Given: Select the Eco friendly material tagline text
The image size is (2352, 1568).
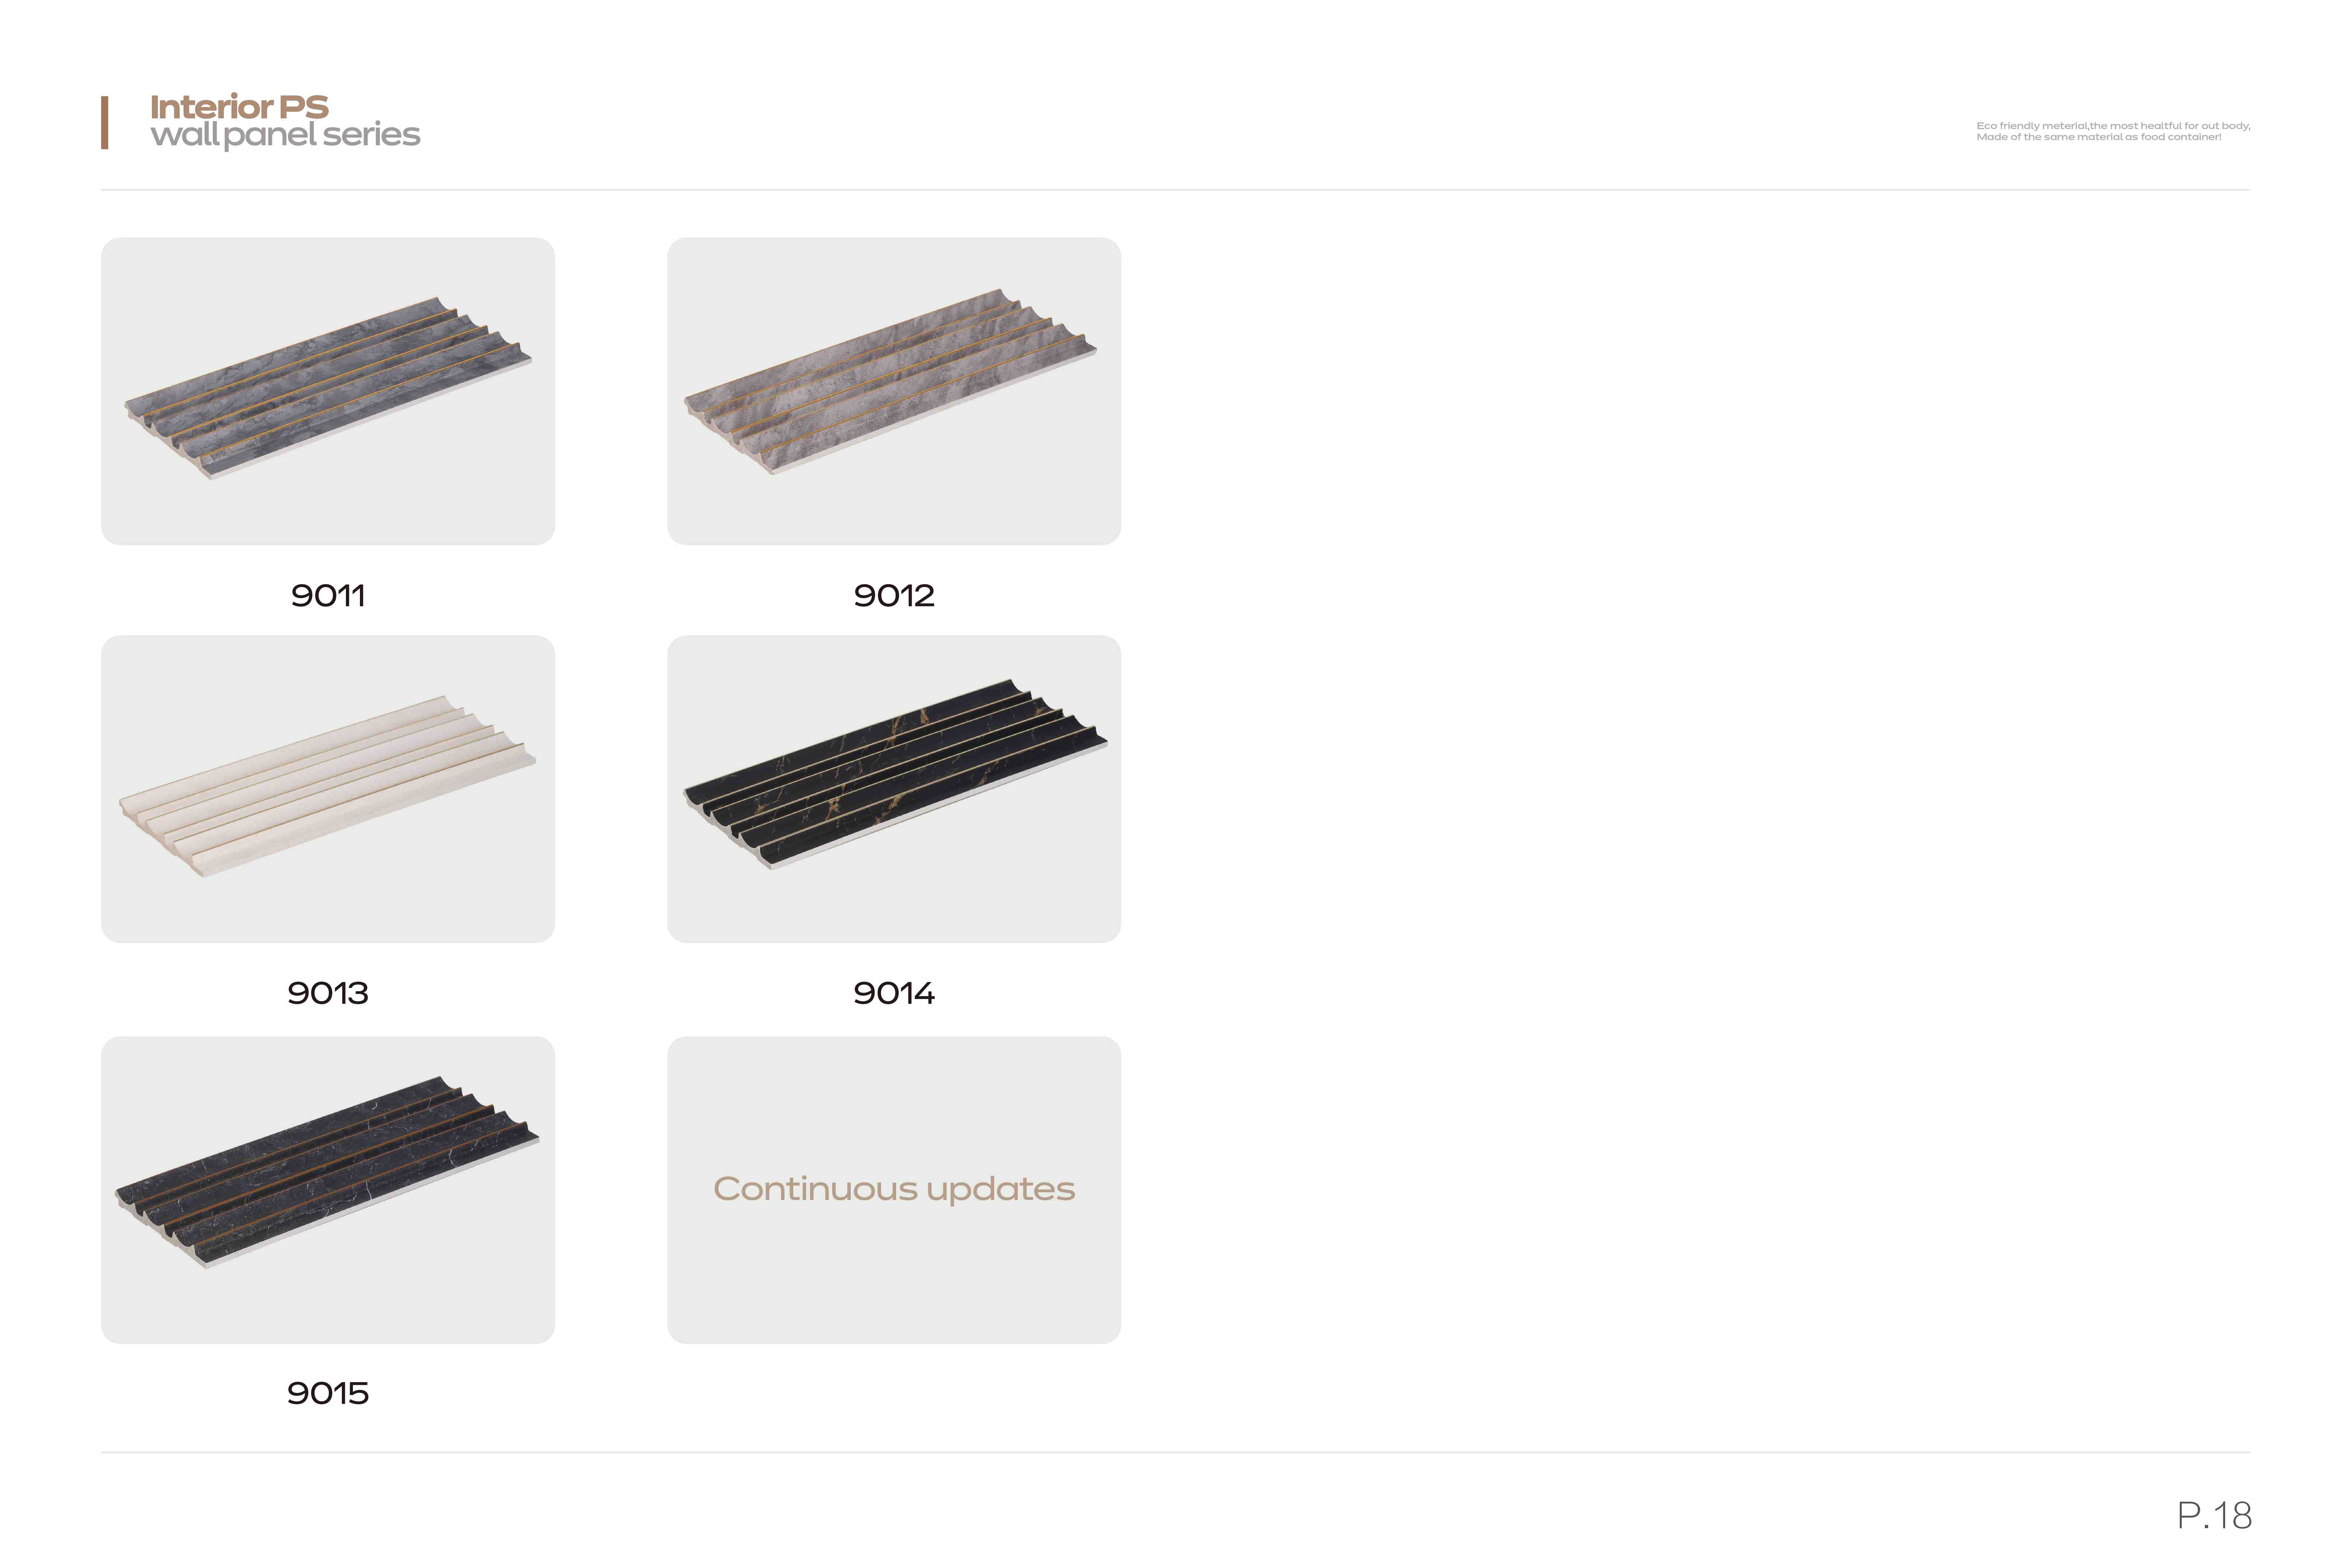Looking at the screenshot, I should point(2113,126).
